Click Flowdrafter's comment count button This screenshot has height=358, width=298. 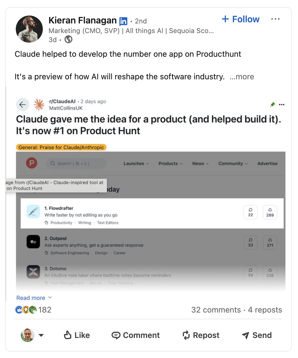(250, 212)
